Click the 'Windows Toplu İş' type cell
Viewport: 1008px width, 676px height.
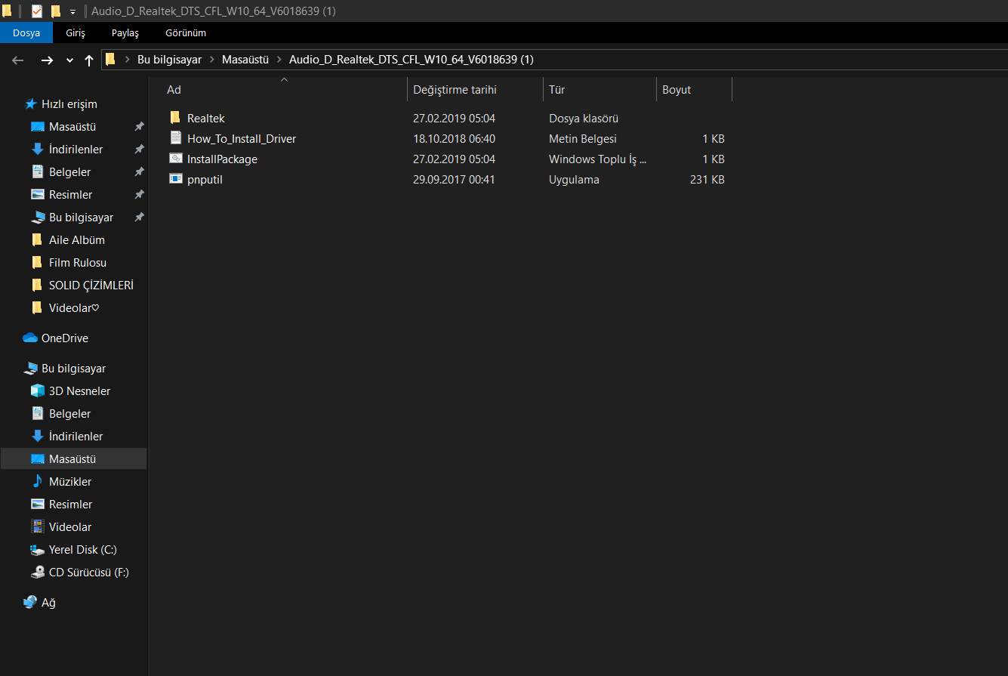(598, 159)
